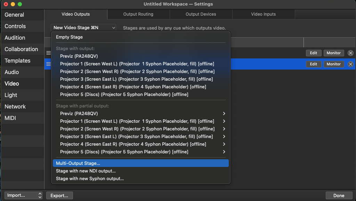This screenshot has height=201, width=356.
Task: Click the Export… button
Action: pyautogui.click(x=59, y=195)
